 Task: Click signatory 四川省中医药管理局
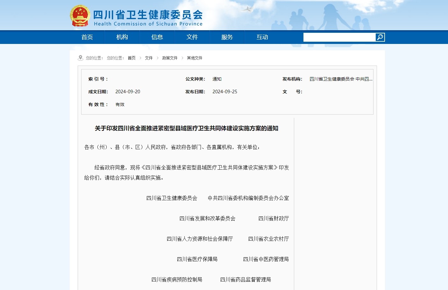(x=266, y=259)
